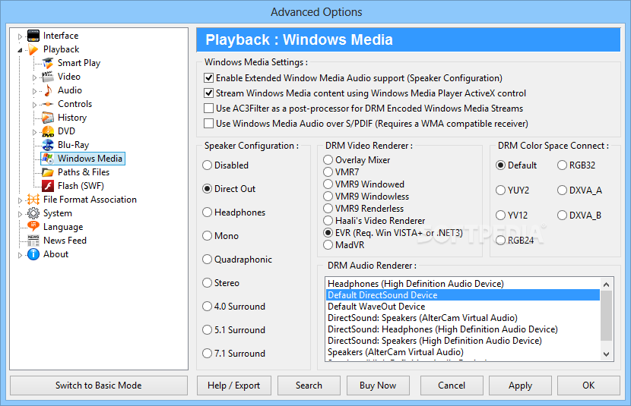Viewport: 631px width, 406px height.
Task: Click the History icon in tree
Action: click(x=48, y=118)
